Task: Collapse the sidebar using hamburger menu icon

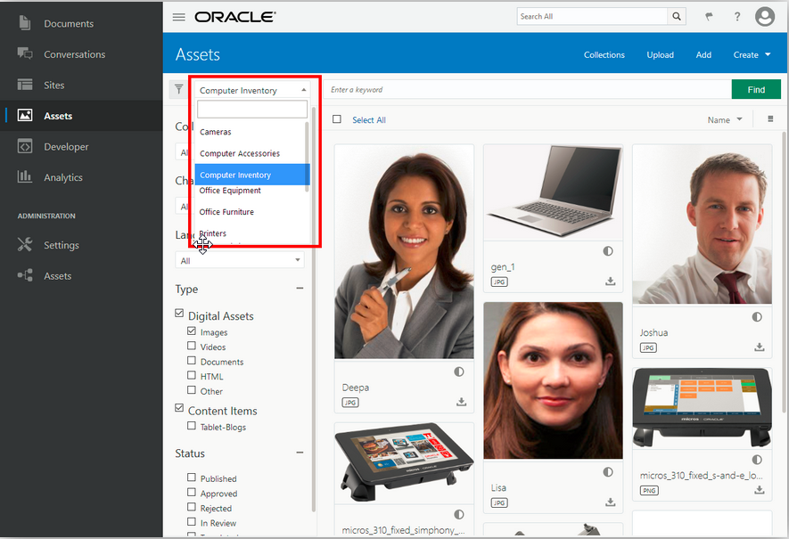Action: pyautogui.click(x=179, y=15)
